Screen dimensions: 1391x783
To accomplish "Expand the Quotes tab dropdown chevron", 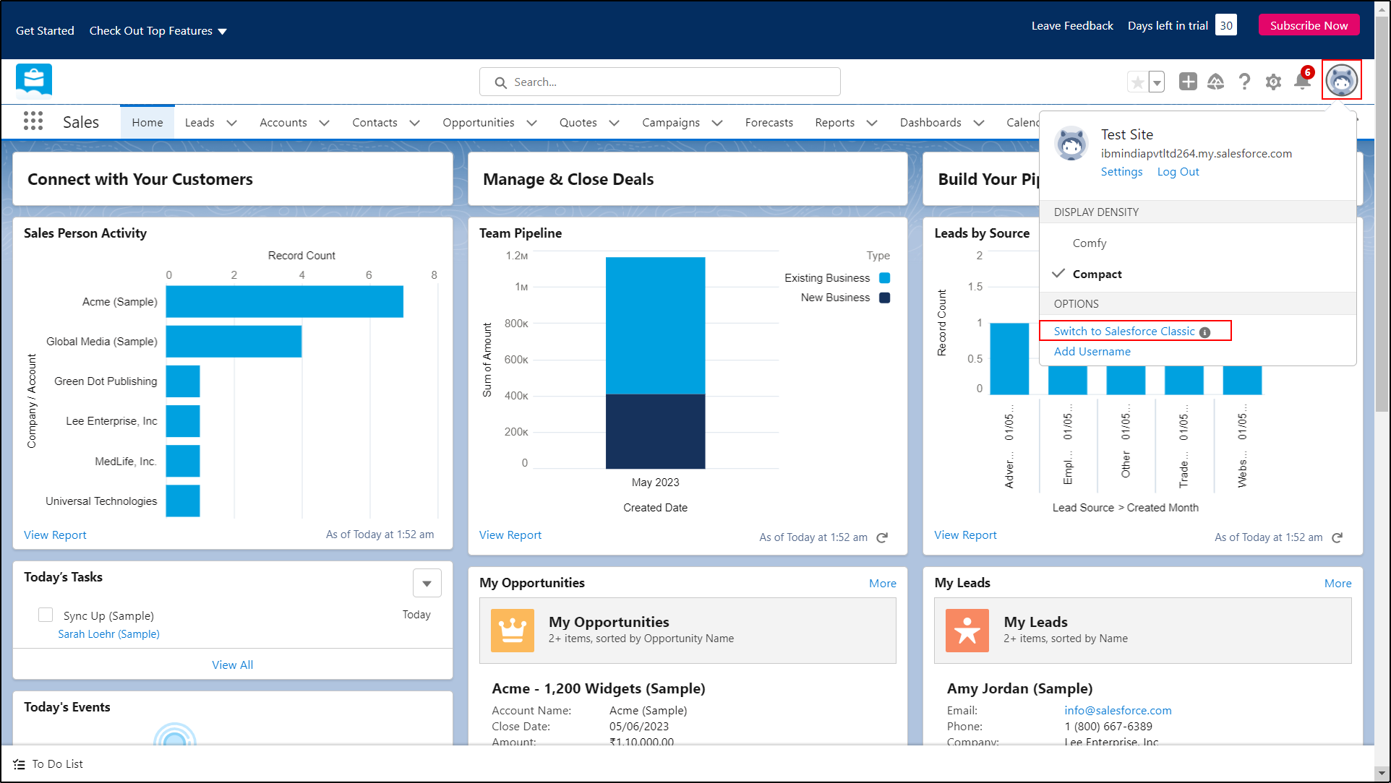I will click(x=615, y=123).
